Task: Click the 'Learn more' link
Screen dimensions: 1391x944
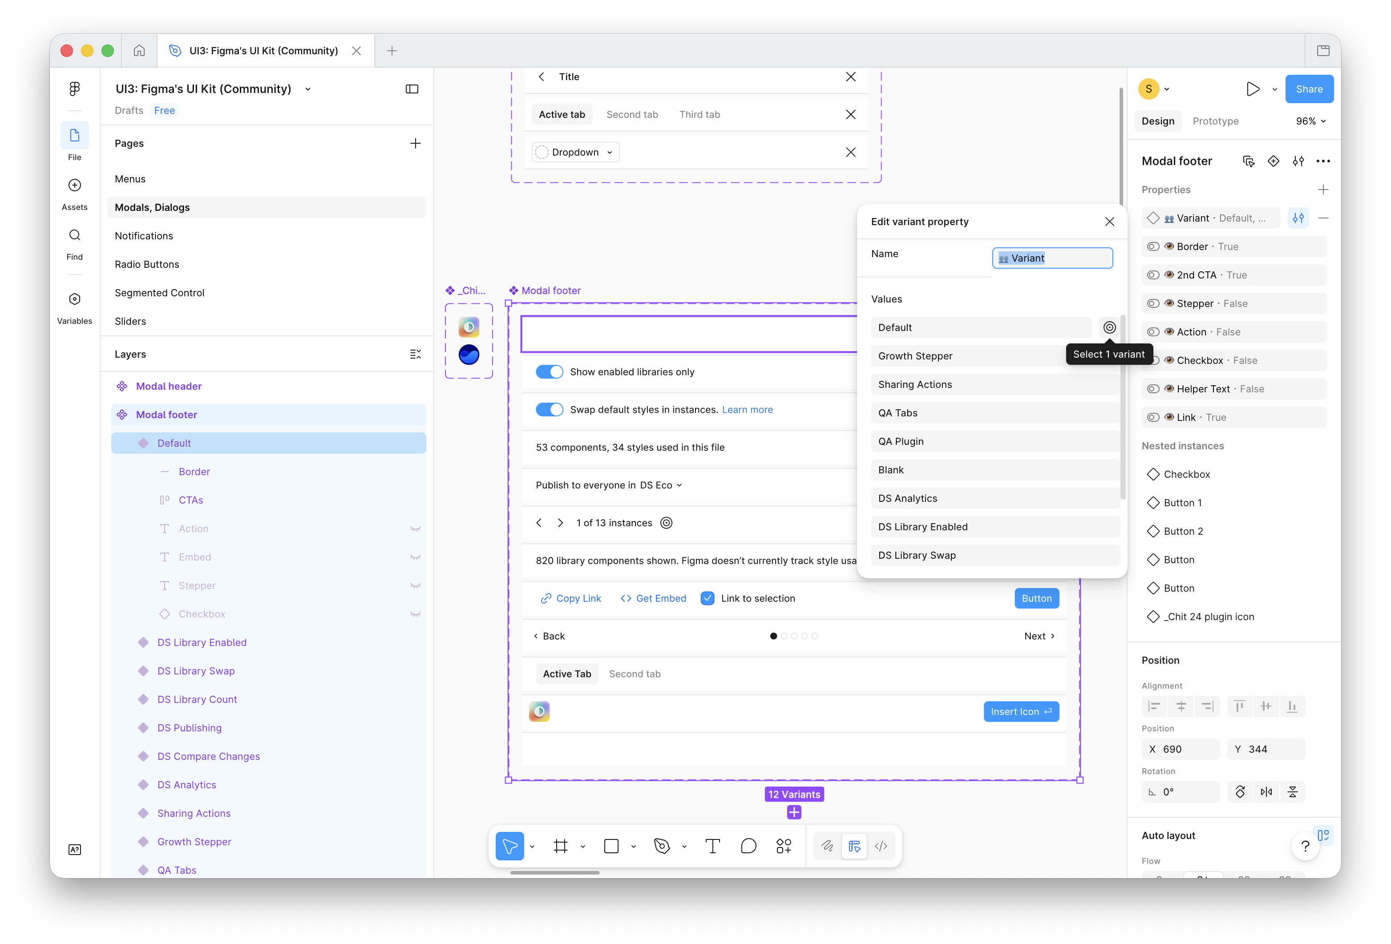Action: pos(747,410)
